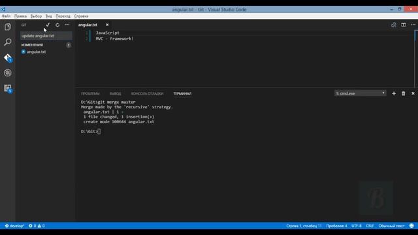
Task: Change the CRLF end of line sequence
Action: (x=370, y=226)
